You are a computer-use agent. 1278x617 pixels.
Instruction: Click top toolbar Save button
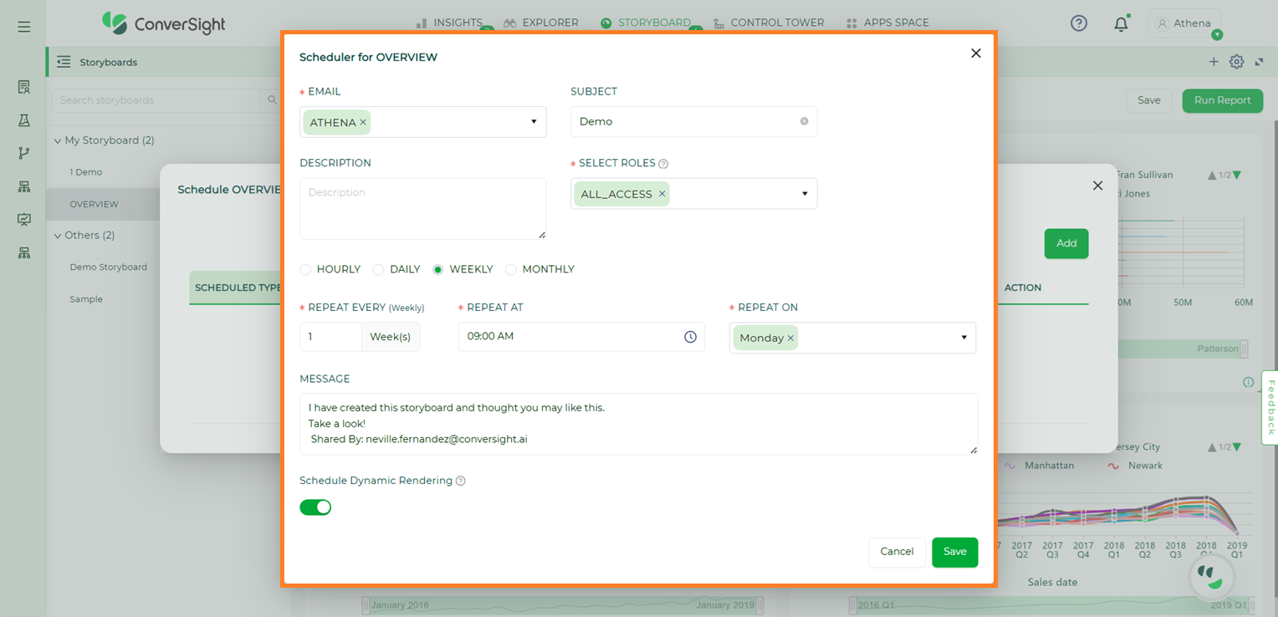(1149, 100)
